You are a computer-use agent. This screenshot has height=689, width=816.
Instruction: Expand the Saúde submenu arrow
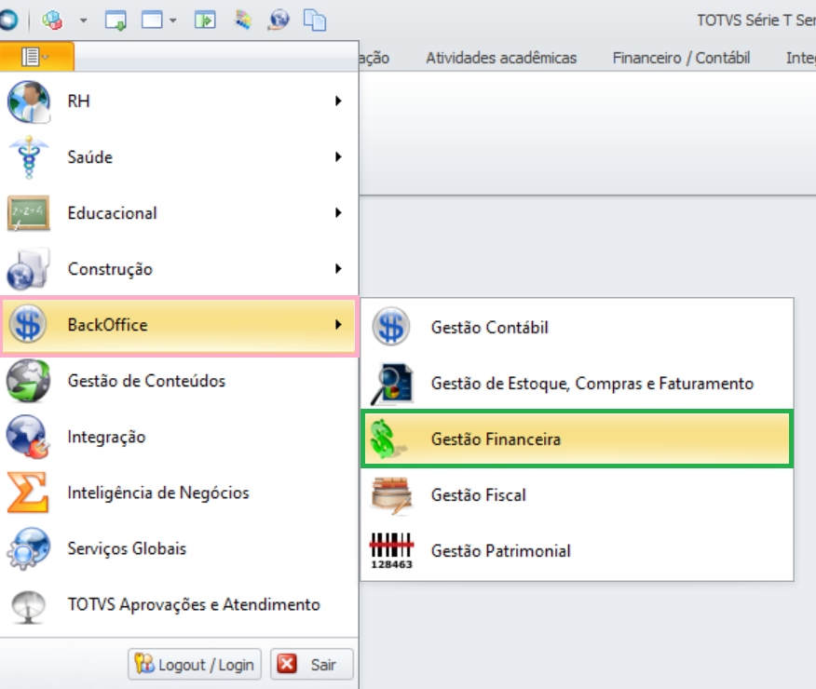(x=338, y=156)
